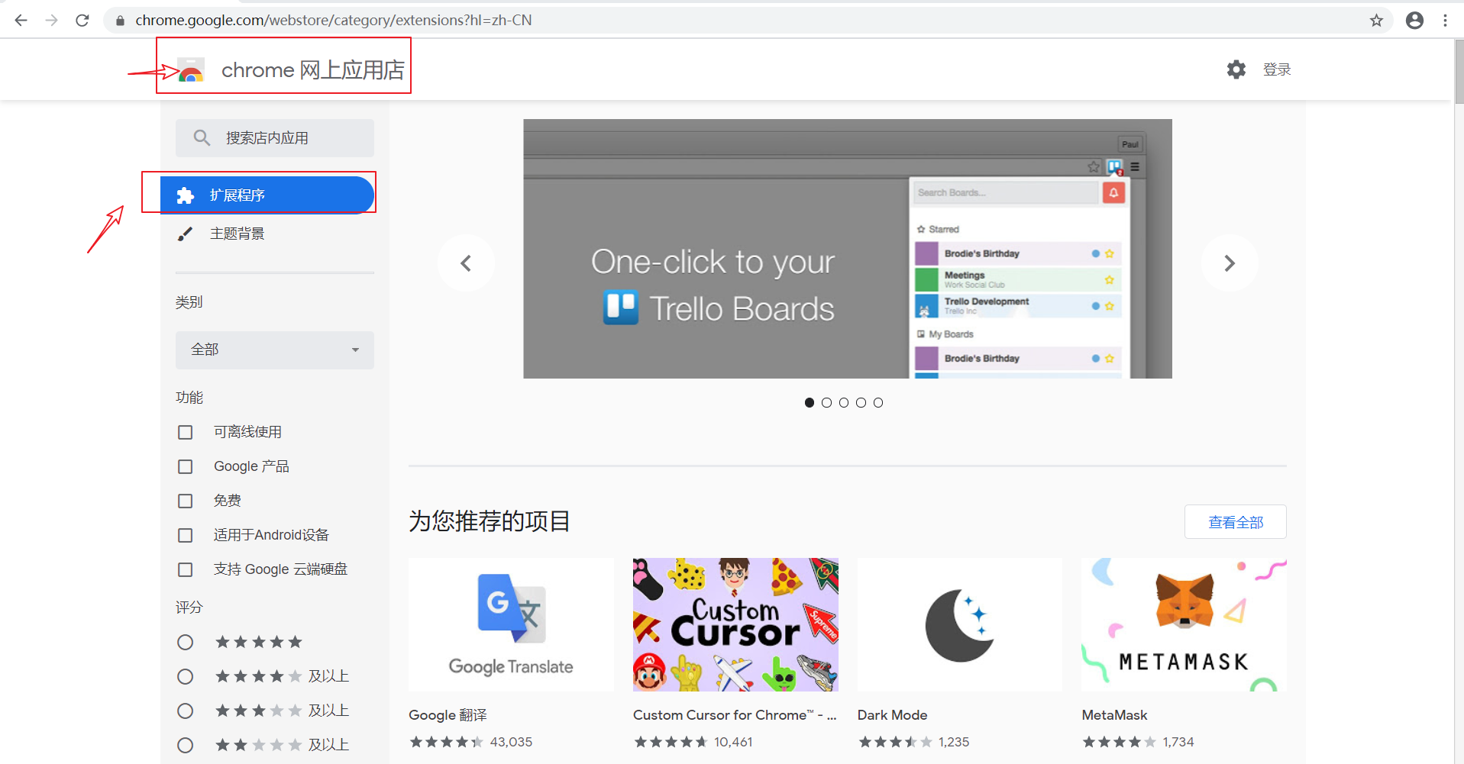Viewport: 1464px width, 764px height.
Task: Jump to the third carousel slide dot
Action: pyautogui.click(x=844, y=402)
